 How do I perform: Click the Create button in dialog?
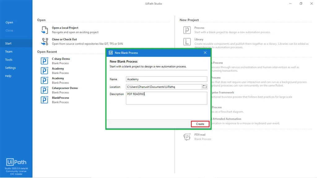[200, 124]
